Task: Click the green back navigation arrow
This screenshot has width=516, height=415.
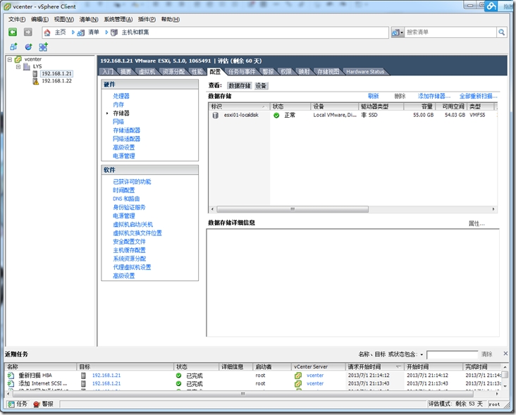Action: [x=13, y=32]
